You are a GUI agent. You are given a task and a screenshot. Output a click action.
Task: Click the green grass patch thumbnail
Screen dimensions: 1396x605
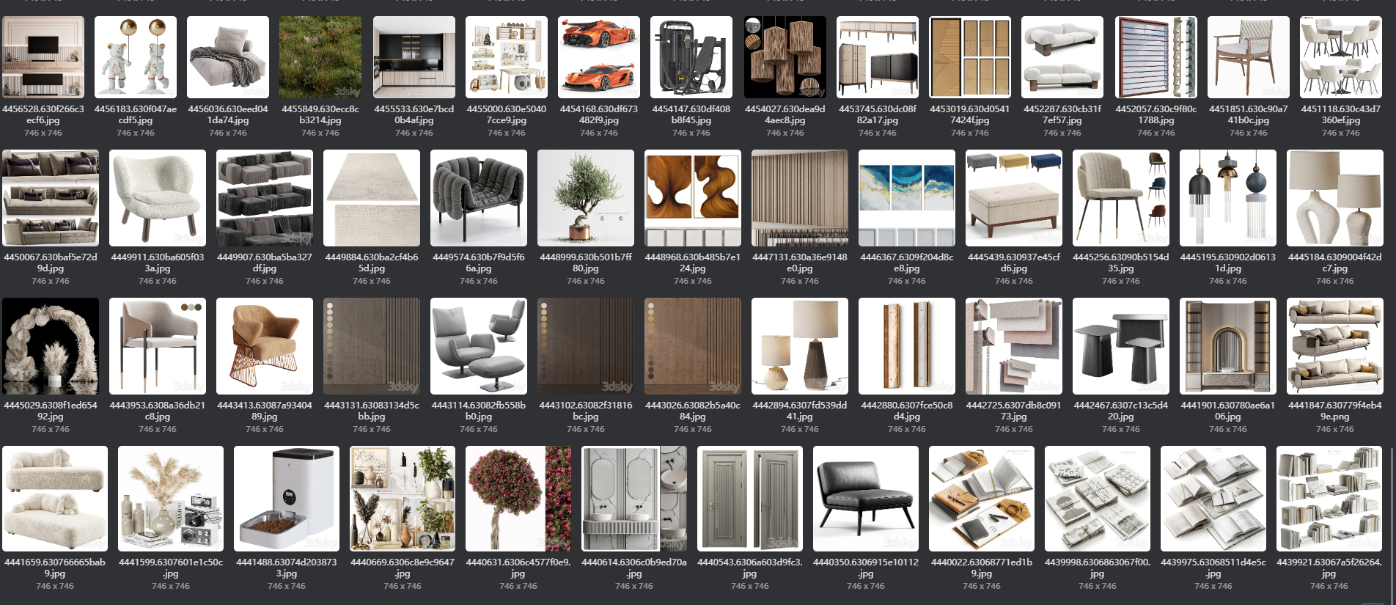click(320, 57)
